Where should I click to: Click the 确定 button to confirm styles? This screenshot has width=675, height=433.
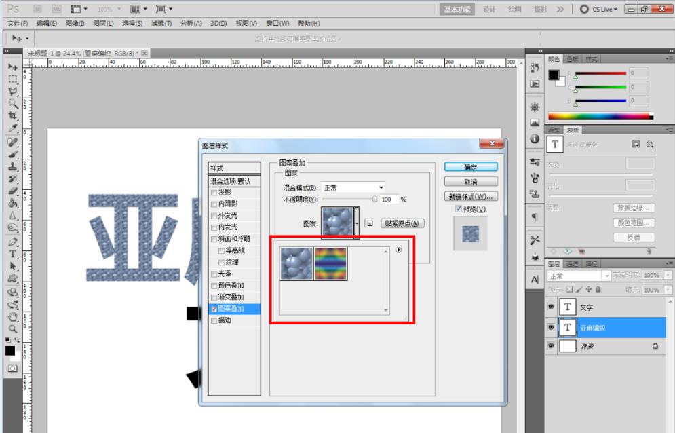470,167
